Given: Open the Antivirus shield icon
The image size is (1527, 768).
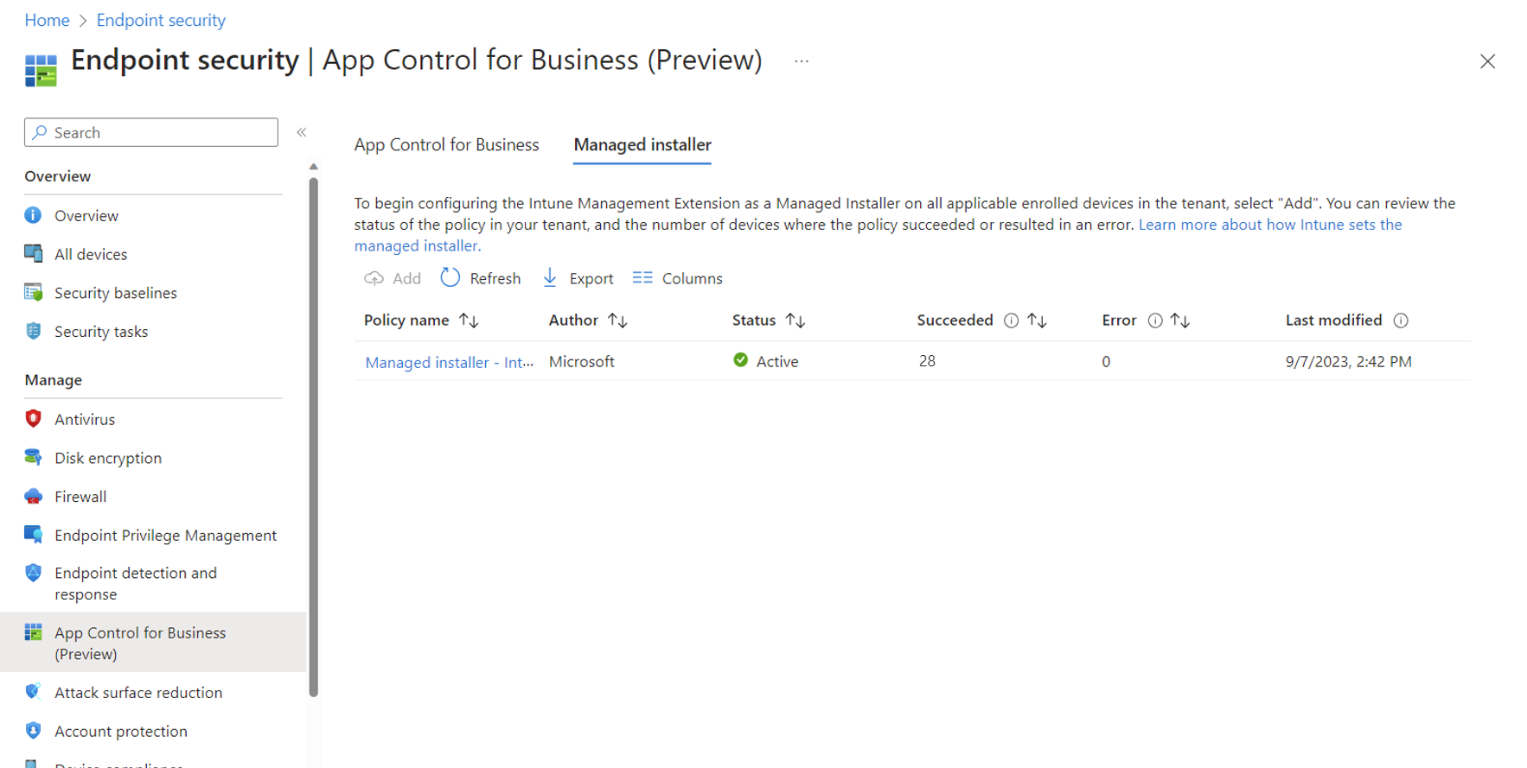Looking at the screenshot, I should click(x=33, y=419).
